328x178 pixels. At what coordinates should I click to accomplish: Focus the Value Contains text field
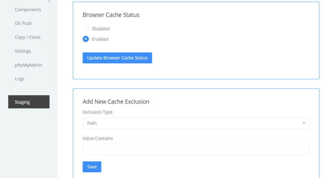tap(196, 150)
